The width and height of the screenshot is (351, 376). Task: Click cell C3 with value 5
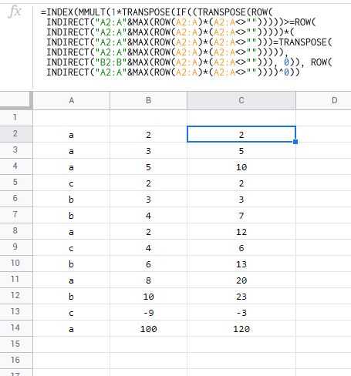(241, 150)
